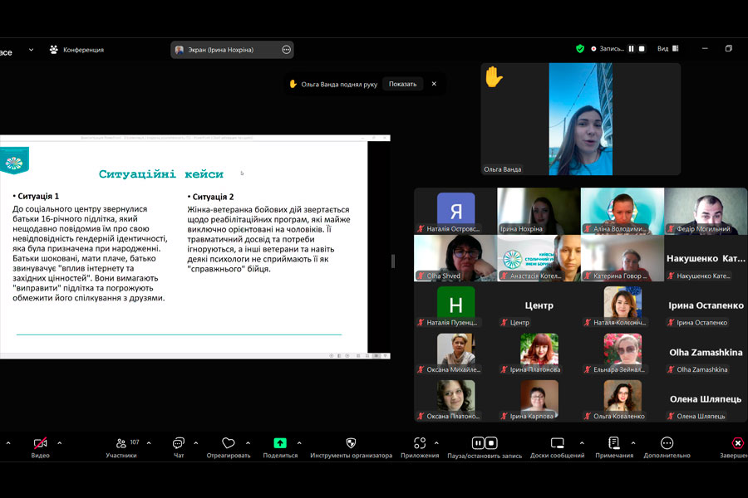This screenshot has height=498, width=748.
Task: Expand options arrow next to Отреагировать
Action: click(x=248, y=443)
